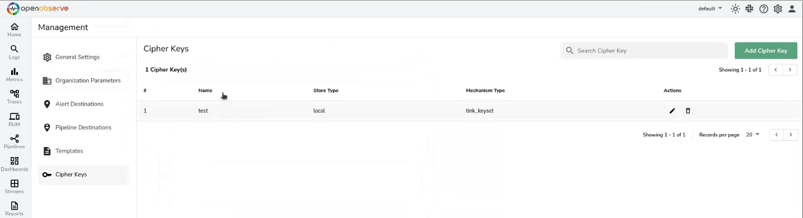Viewport: 803px width, 218px height.
Task: Open the Reports section
Action: click(15, 208)
